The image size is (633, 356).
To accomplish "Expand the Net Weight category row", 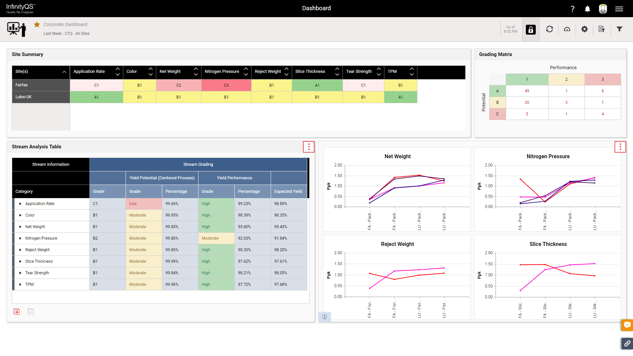I will pyautogui.click(x=20, y=227).
